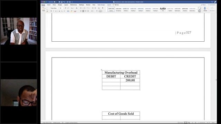Decrease font size with smaller A
This screenshot has height=124, width=221.
coord(68,8)
